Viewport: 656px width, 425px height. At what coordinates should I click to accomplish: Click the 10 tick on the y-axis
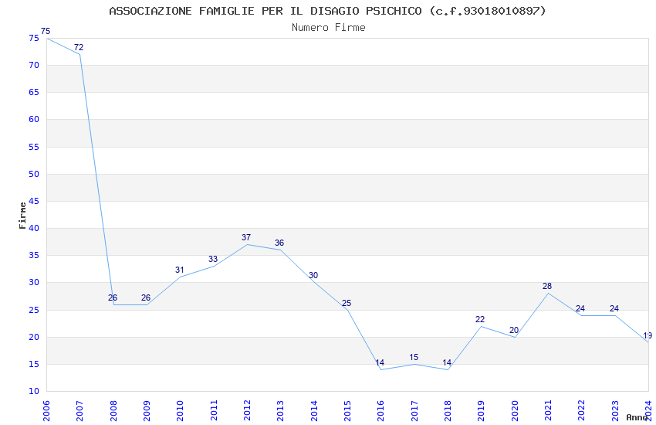pyautogui.click(x=34, y=391)
